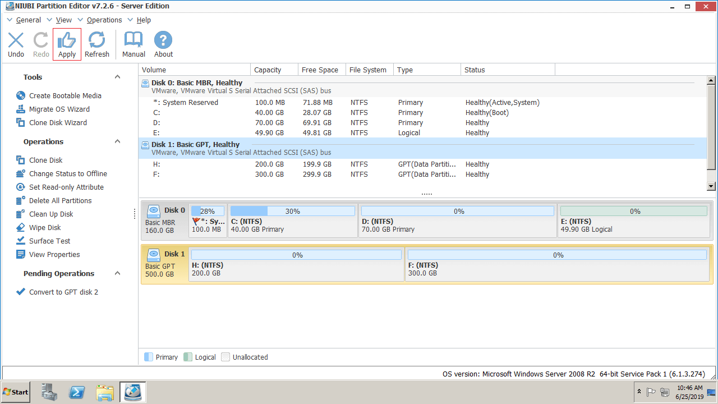This screenshot has height=404, width=718.
Task: Start the Migrate OS Wizard
Action: (x=59, y=109)
